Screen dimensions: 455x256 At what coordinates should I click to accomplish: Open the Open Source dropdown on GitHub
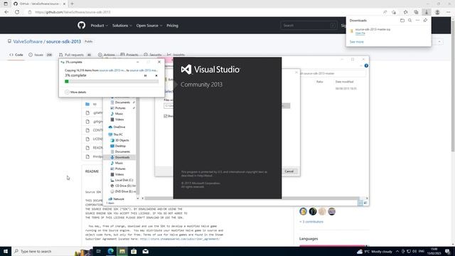click(x=149, y=26)
